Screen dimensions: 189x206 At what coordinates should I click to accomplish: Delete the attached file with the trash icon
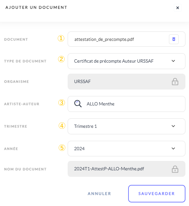[x=174, y=39]
